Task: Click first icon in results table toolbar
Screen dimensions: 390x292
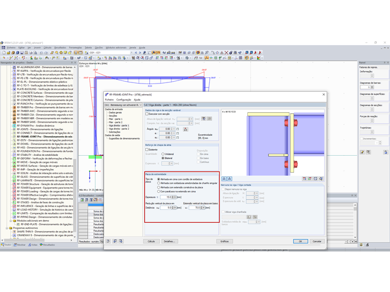Action: tap(82, 200)
